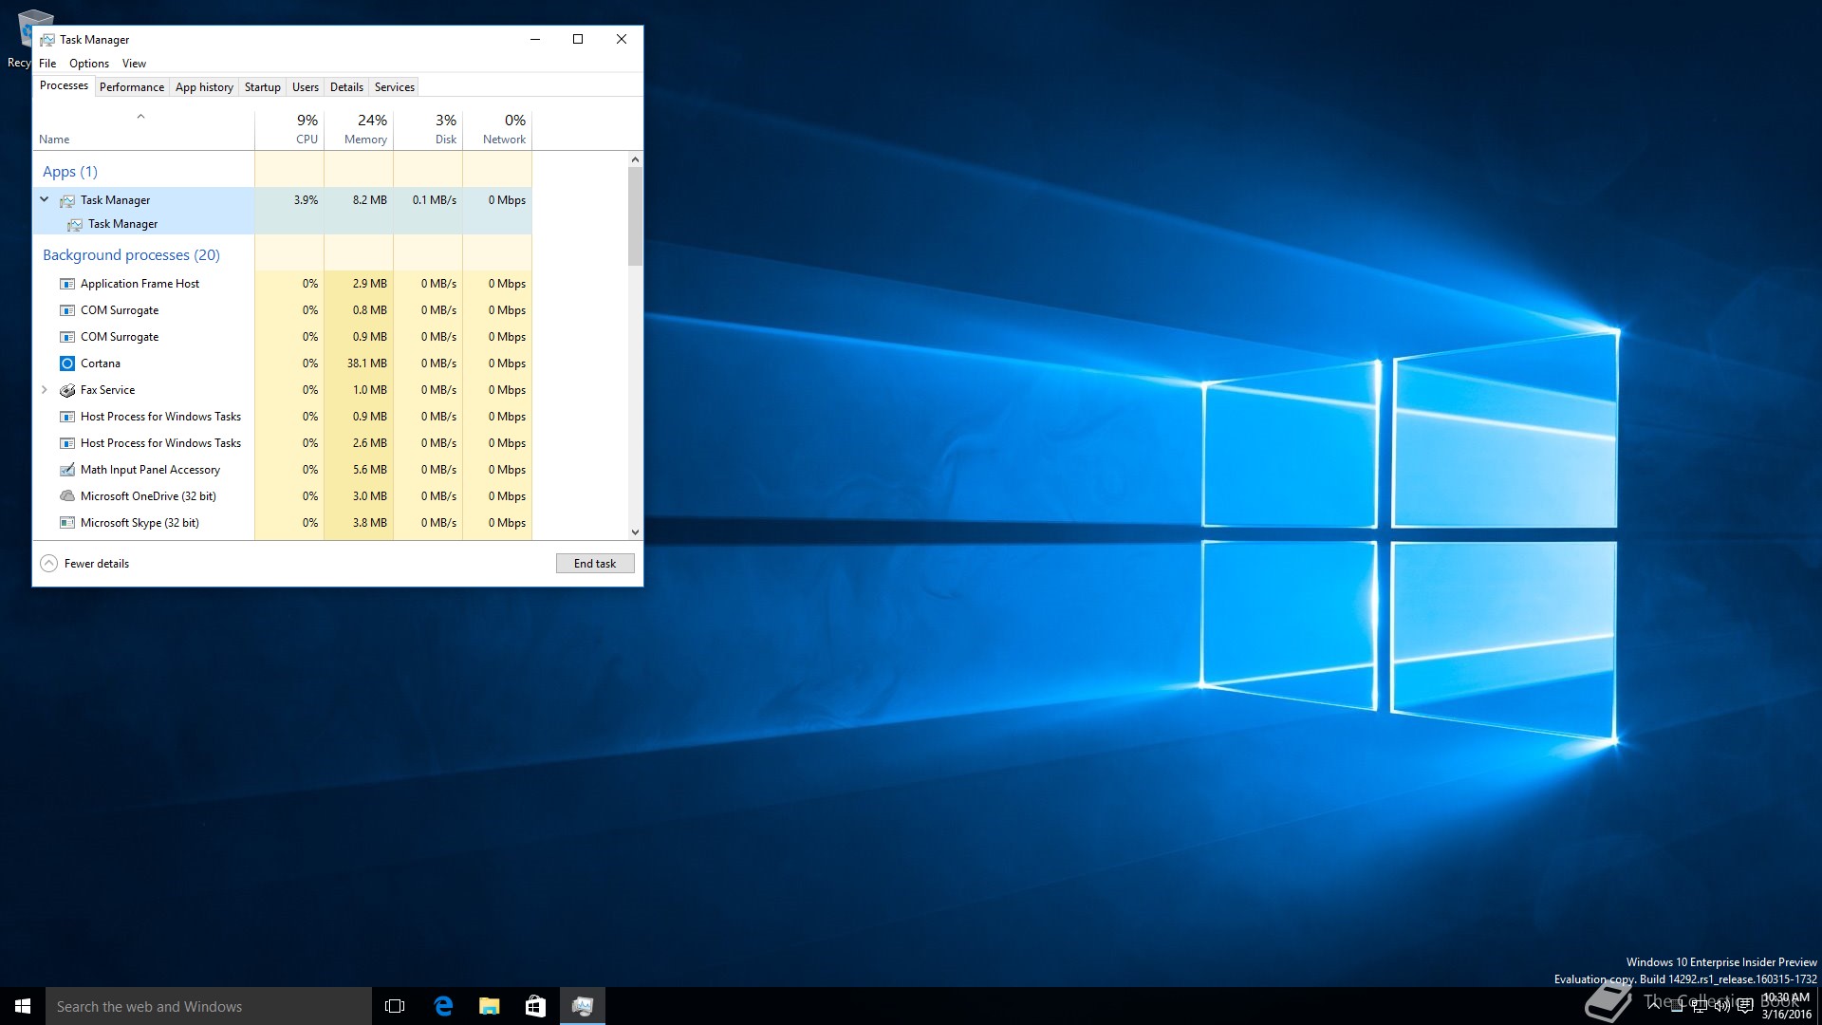Click the Fax Service printer icon
Image resolution: width=1822 pixels, height=1025 pixels.
click(x=67, y=390)
